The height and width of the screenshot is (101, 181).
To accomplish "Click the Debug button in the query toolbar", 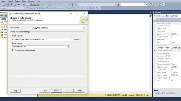I will [x=41, y=8].
